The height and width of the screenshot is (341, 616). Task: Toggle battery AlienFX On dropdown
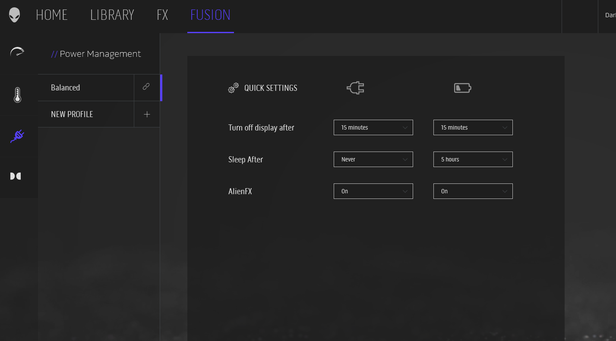pyautogui.click(x=473, y=191)
